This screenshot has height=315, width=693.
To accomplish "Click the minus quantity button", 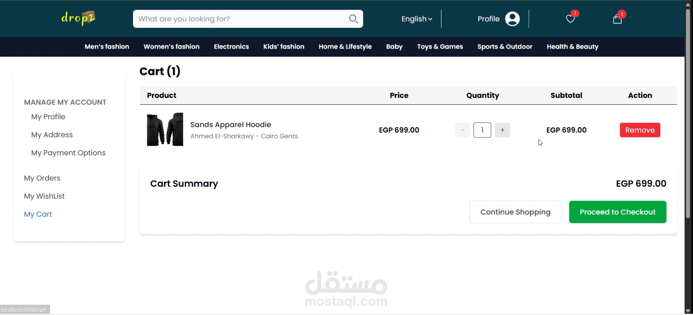I will (463, 130).
